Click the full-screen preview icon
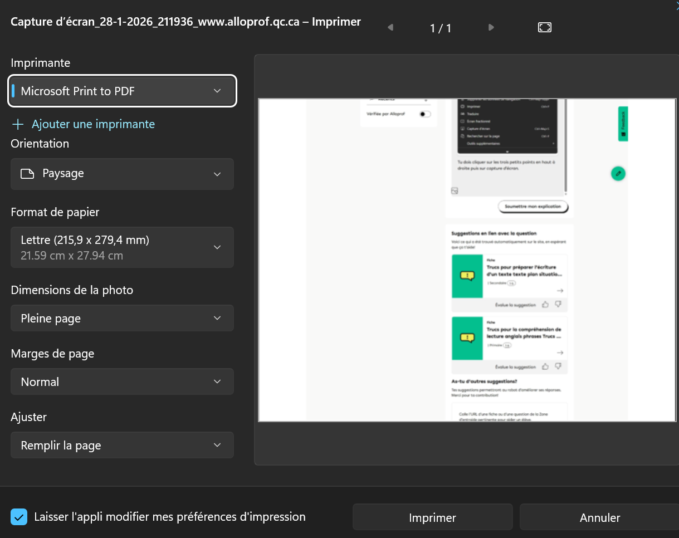This screenshot has height=538, width=679. pyautogui.click(x=544, y=27)
